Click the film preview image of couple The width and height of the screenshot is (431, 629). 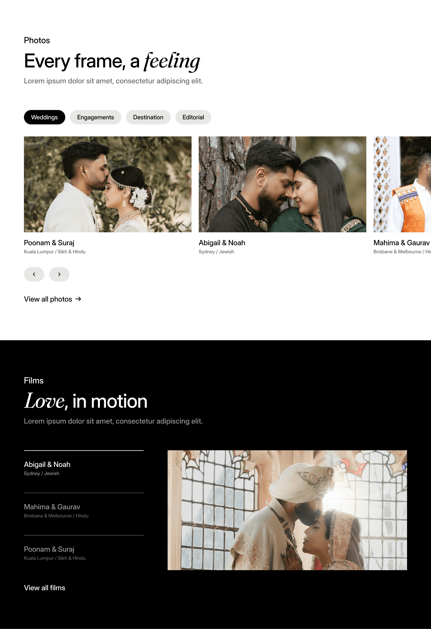pyautogui.click(x=287, y=510)
